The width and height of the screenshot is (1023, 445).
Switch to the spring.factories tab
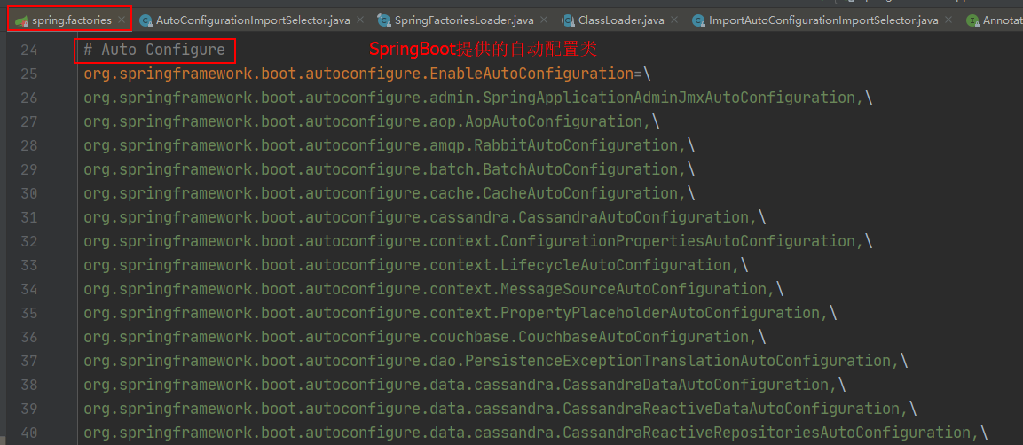pos(71,20)
